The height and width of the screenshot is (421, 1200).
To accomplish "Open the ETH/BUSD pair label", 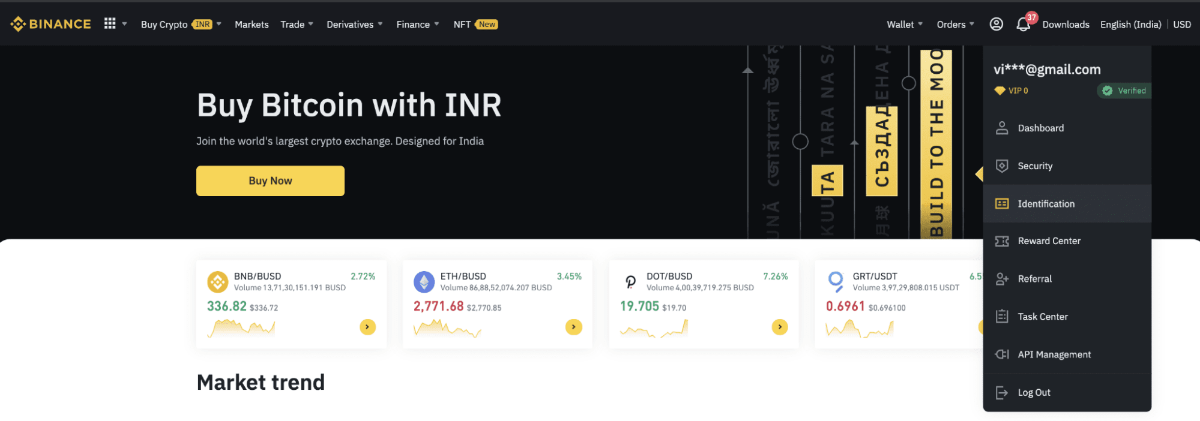I will point(463,276).
